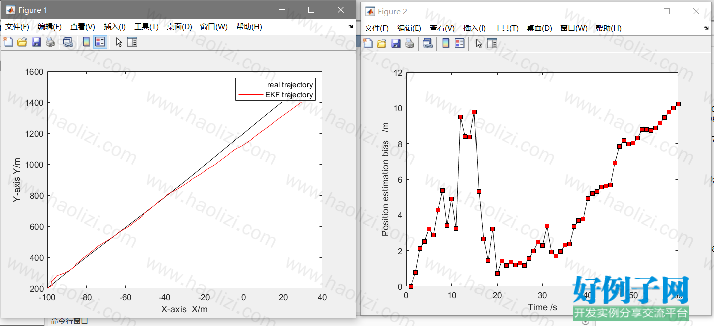Click the 命令行窗口 panel title
The width and height of the screenshot is (714, 326).
click(x=69, y=321)
